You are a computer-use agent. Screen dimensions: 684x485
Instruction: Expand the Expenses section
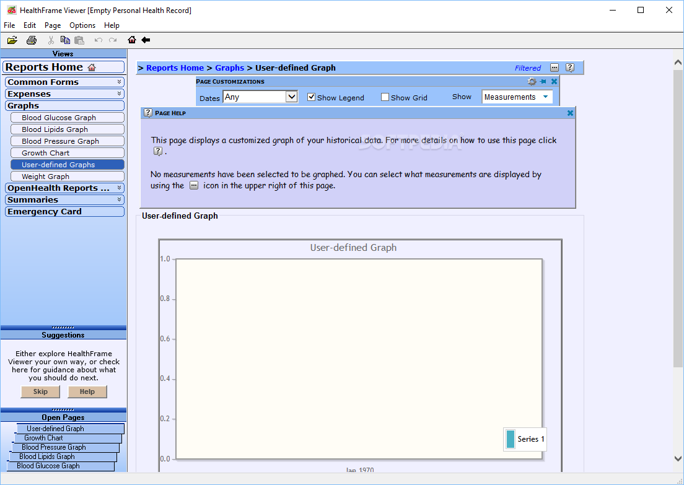click(64, 94)
